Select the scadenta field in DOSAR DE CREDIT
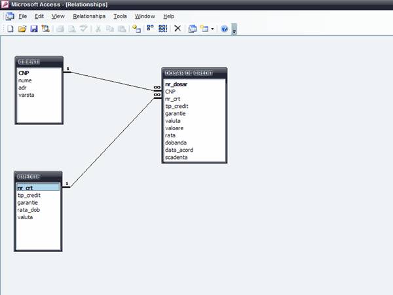Viewport: 393px width, 295px height. pyautogui.click(x=178, y=157)
